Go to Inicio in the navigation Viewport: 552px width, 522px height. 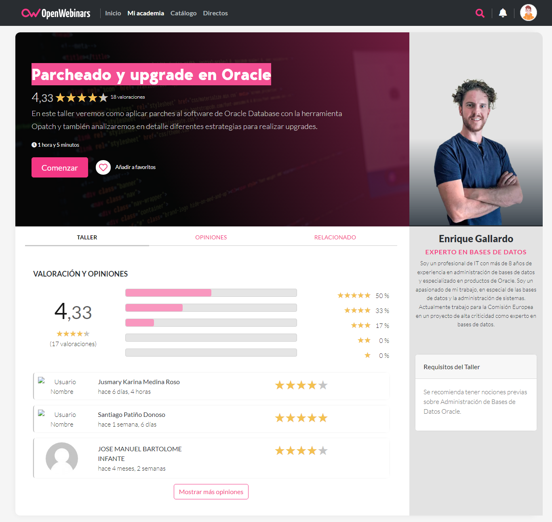pos(113,13)
